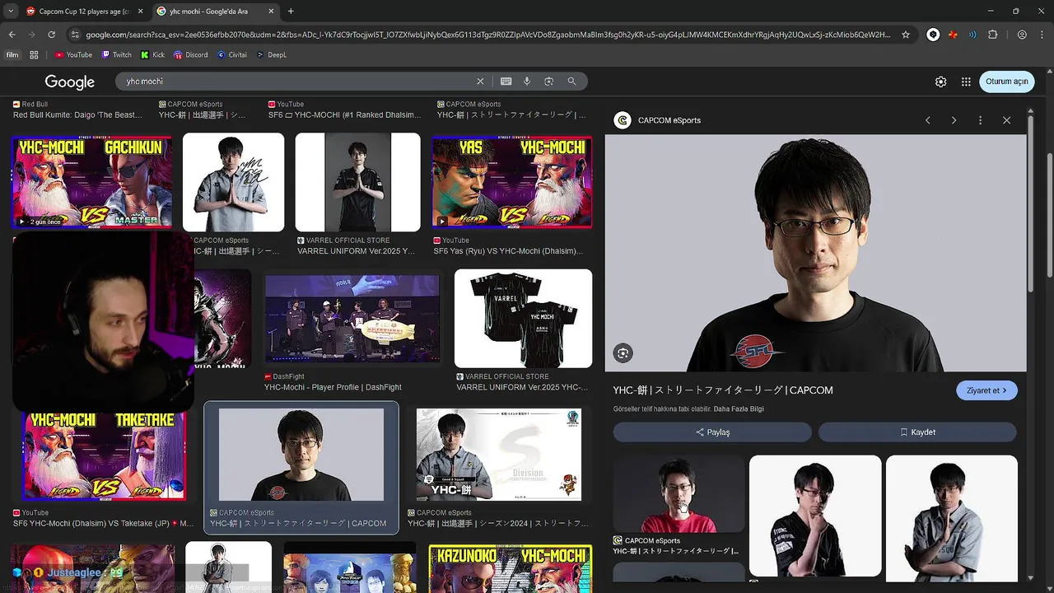Submit search with the magnifier icon
This screenshot has height=593, width=1054.
pyautogui.click(x=571, y=82)
